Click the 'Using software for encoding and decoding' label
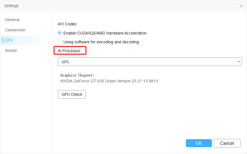Image resolution: width=247 pixels, height=154 pixels. click(101, 42)
